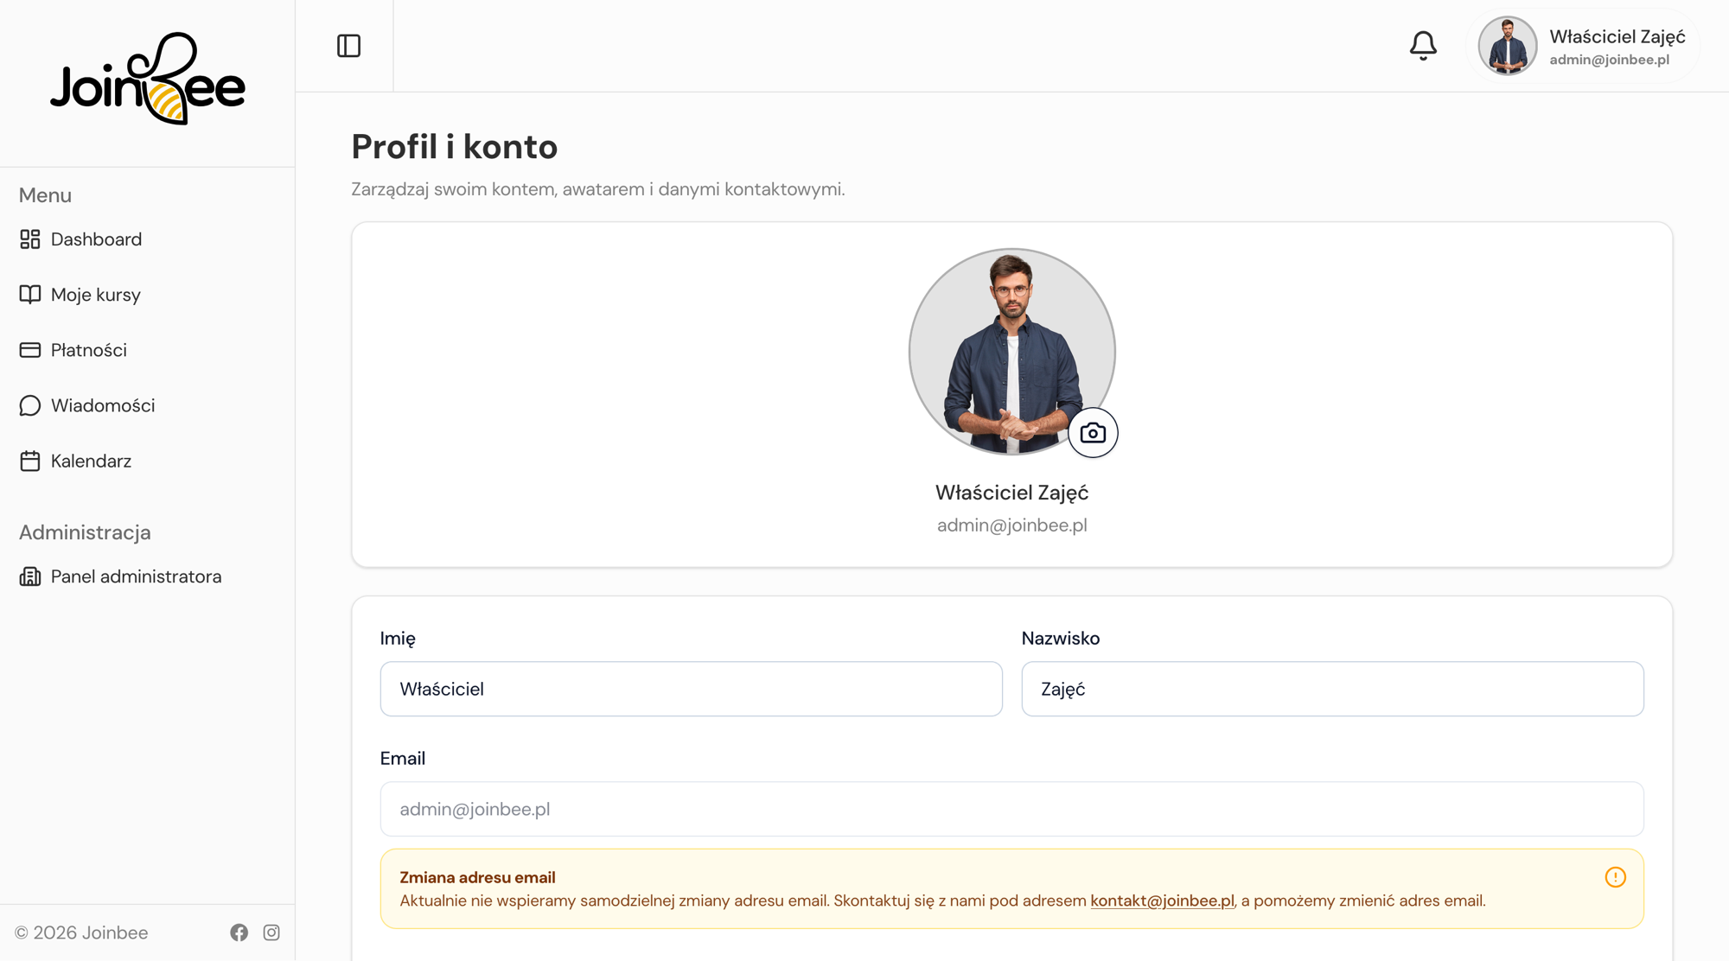
Task: Open Joinbee Instagram icon in footer
Action: tap(271, 932)
